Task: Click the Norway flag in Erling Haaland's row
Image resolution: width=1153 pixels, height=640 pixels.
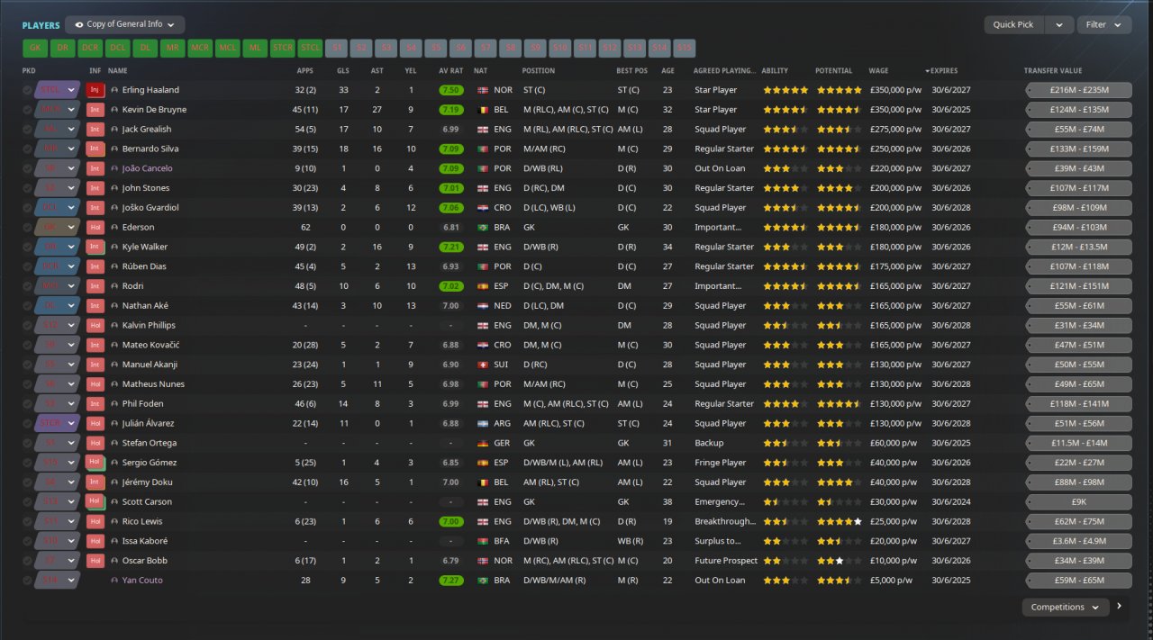Action: (483, 90)
